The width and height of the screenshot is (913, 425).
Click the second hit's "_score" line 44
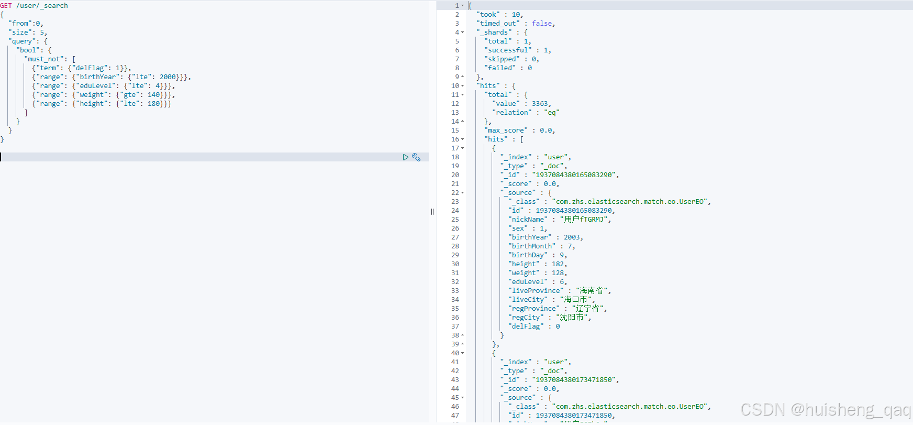pyautogui.click(x=530, y=389)
